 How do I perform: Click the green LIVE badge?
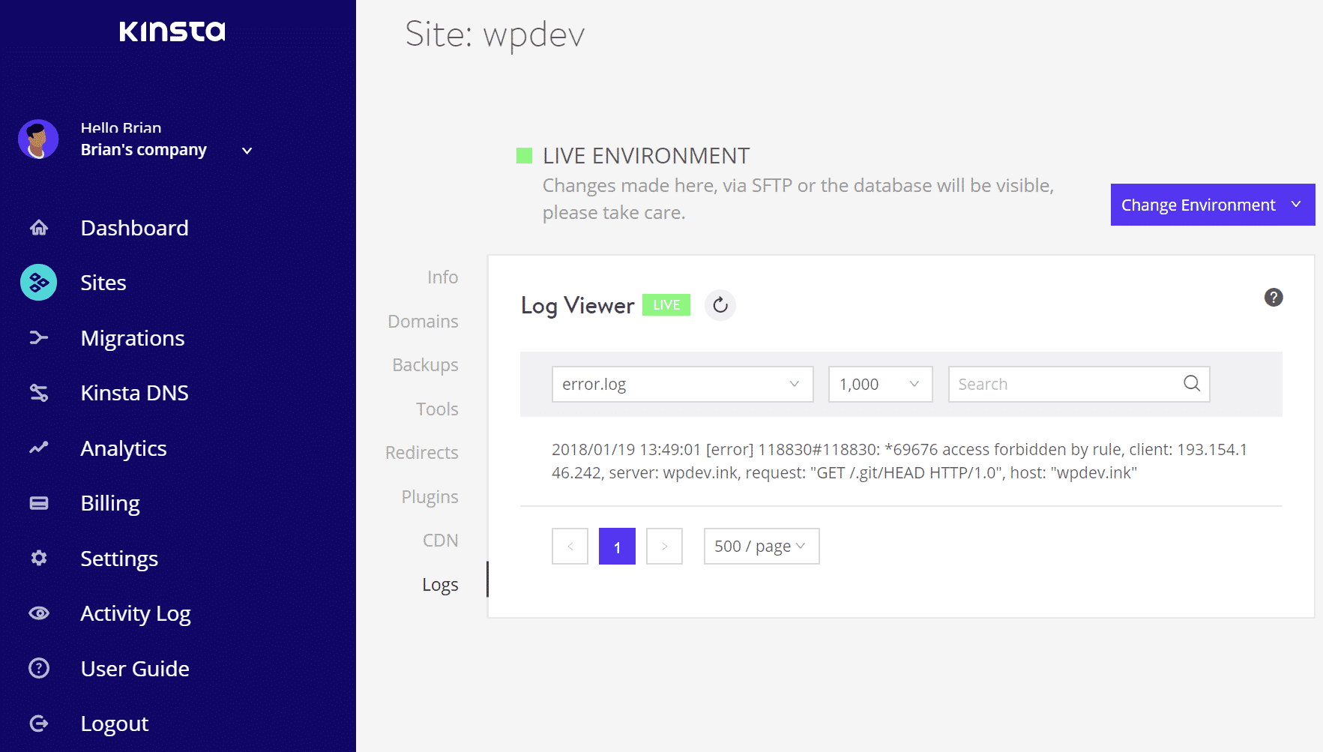tap(666, 305)
